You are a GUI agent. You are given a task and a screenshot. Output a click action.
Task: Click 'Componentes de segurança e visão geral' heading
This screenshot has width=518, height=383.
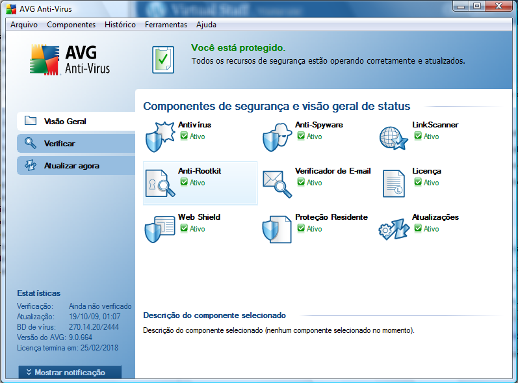[276, 106]
